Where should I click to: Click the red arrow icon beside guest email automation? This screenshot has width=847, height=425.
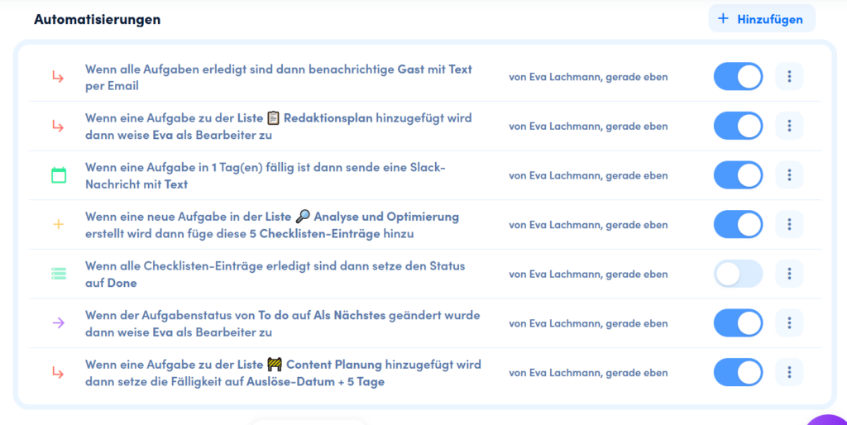(x=58, y=77)
